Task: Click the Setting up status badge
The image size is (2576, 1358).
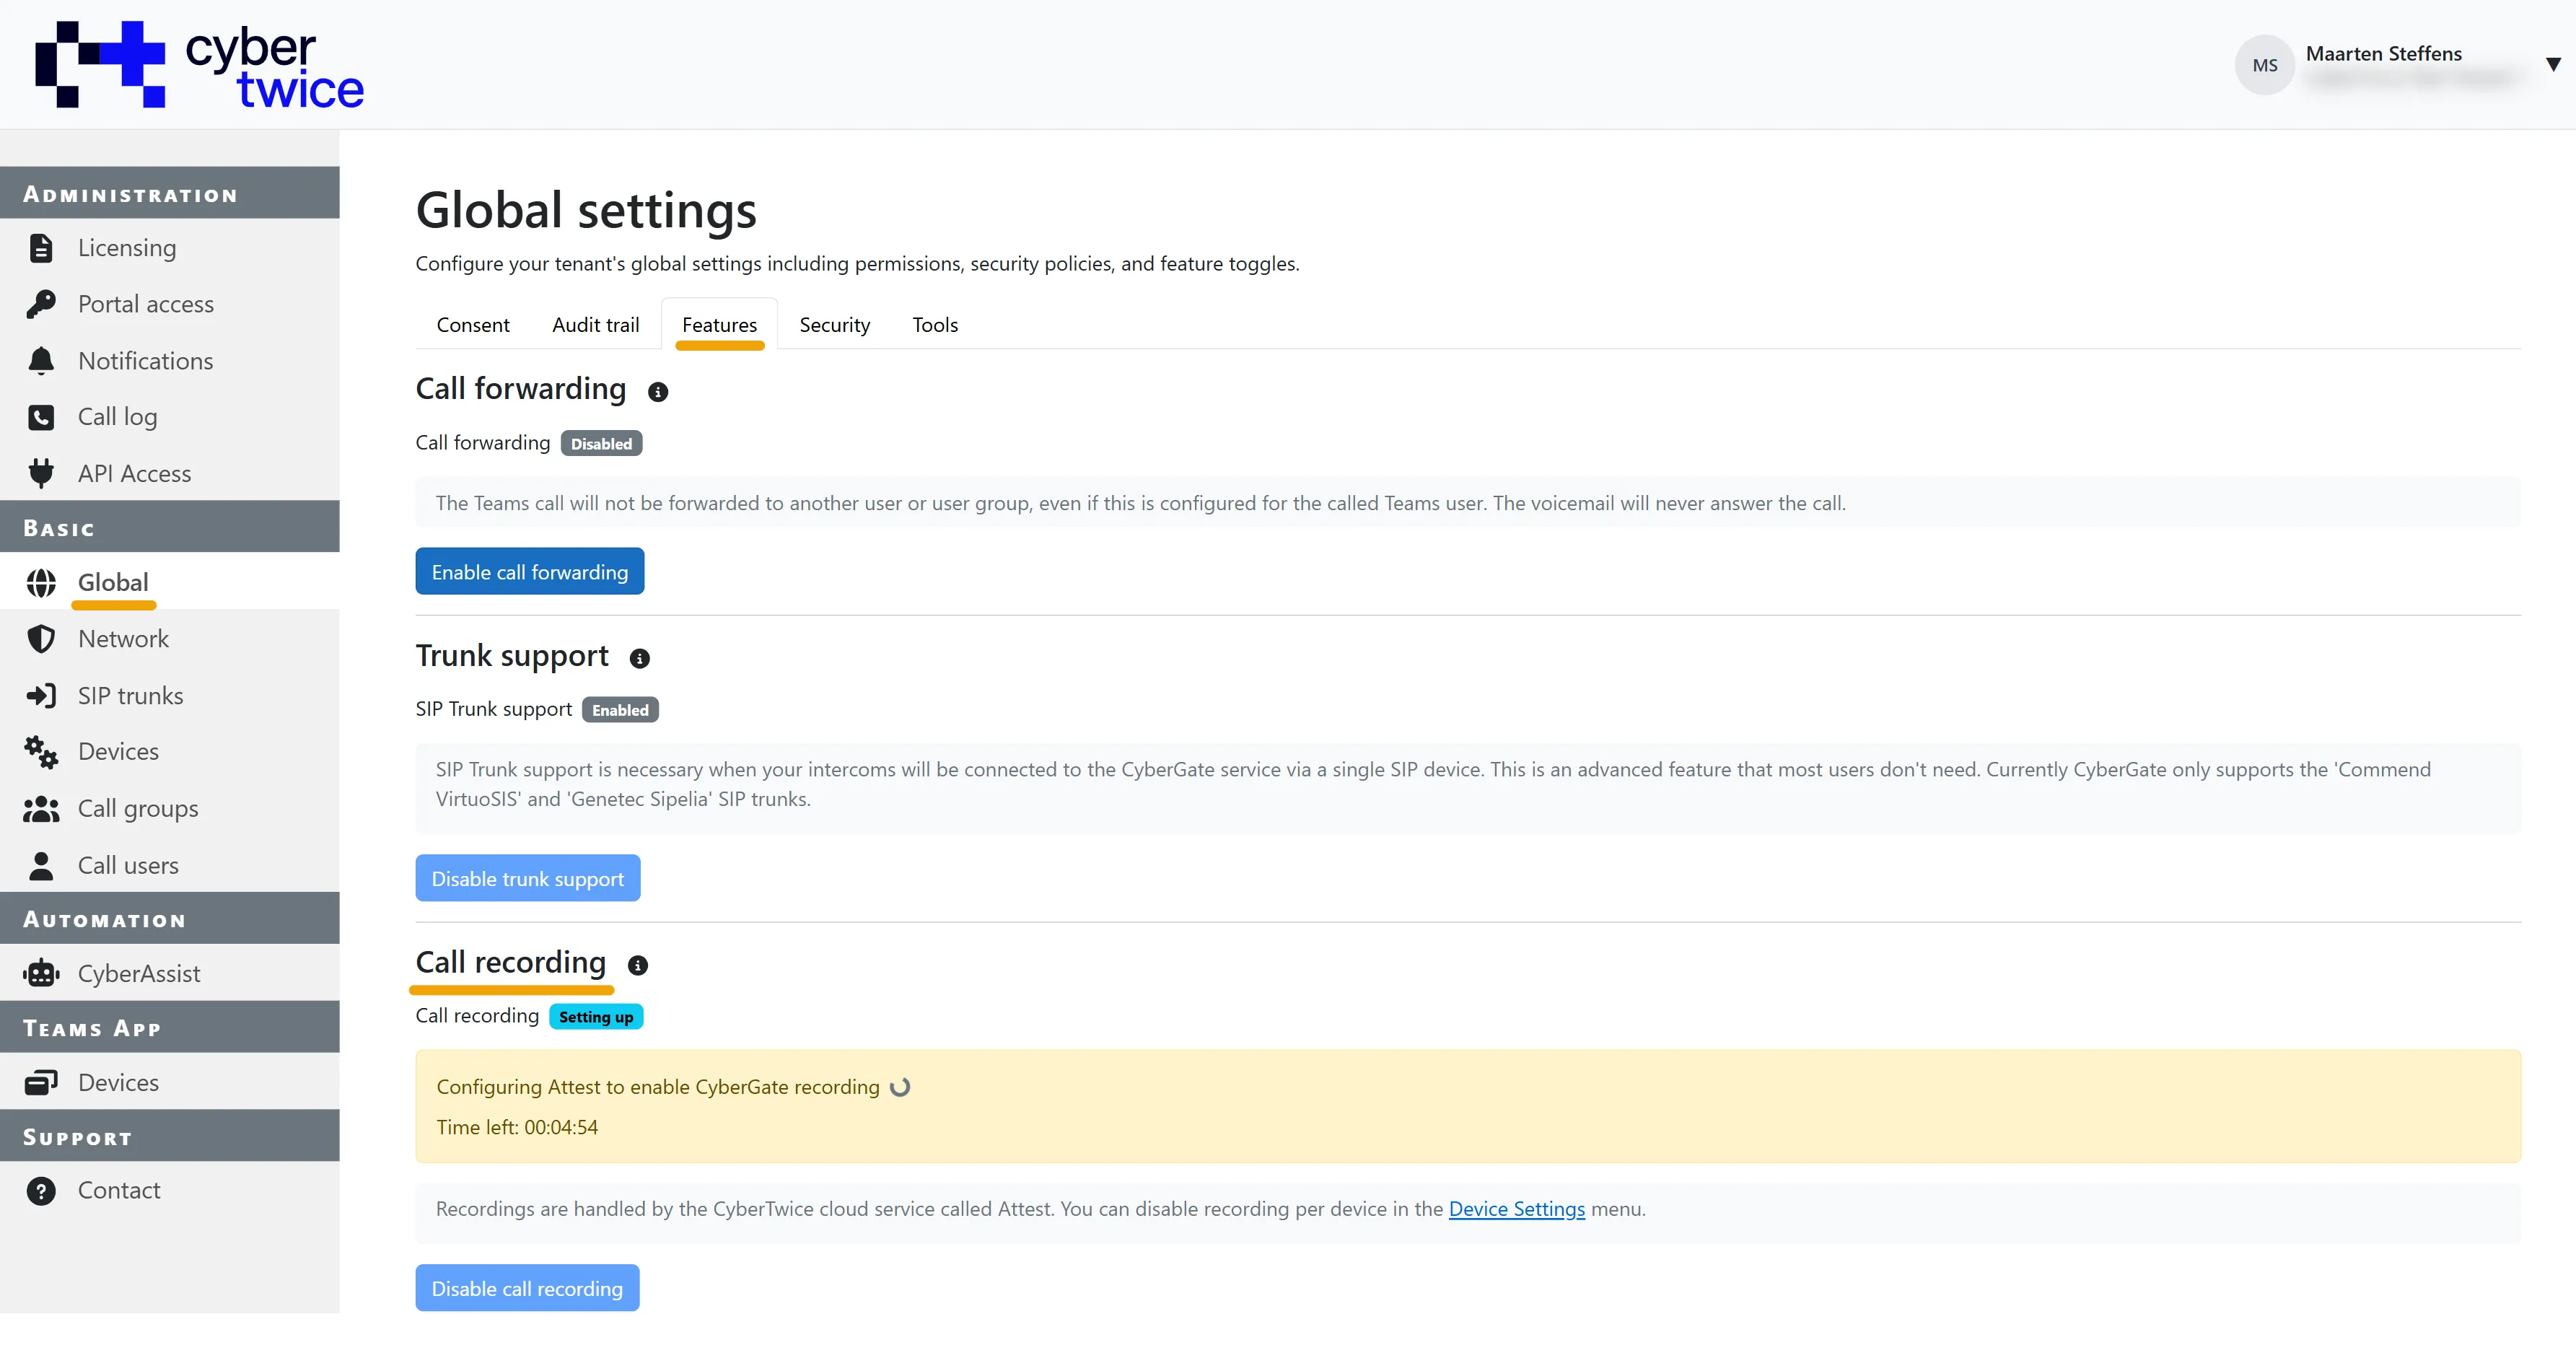Action: (x=596, y=1017)
